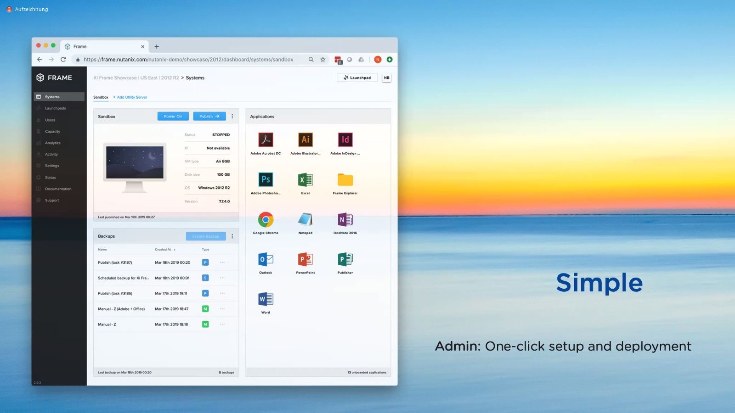This screenshot has width=735, height=413.
Task: Switch to the Sandbox tab
Action: coord(101,97)
